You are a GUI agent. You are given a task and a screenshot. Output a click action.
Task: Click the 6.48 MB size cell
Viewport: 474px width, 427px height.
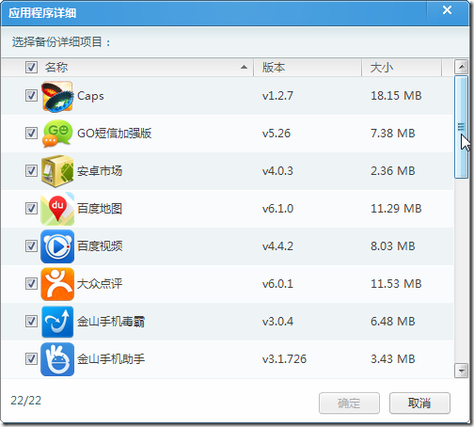click(x=393, y=322)
